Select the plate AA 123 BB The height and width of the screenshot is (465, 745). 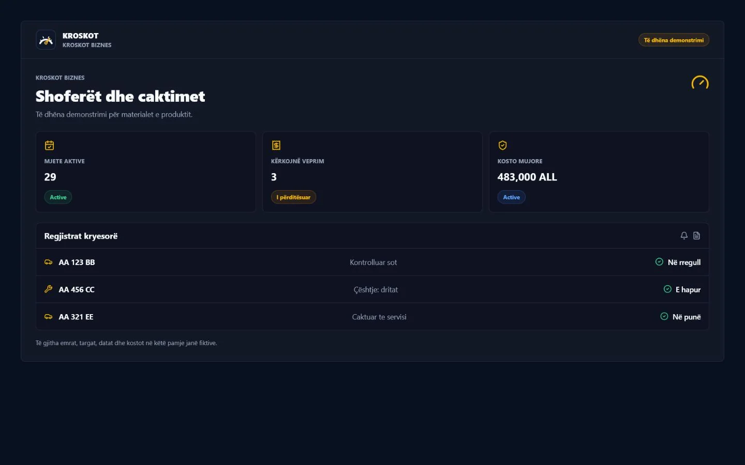(77, 262)
